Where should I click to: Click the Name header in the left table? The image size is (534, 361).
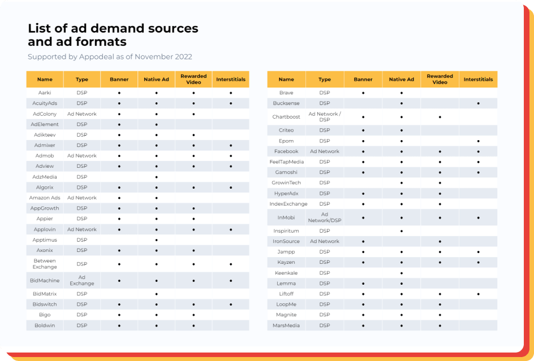click(x=45, y=79)
